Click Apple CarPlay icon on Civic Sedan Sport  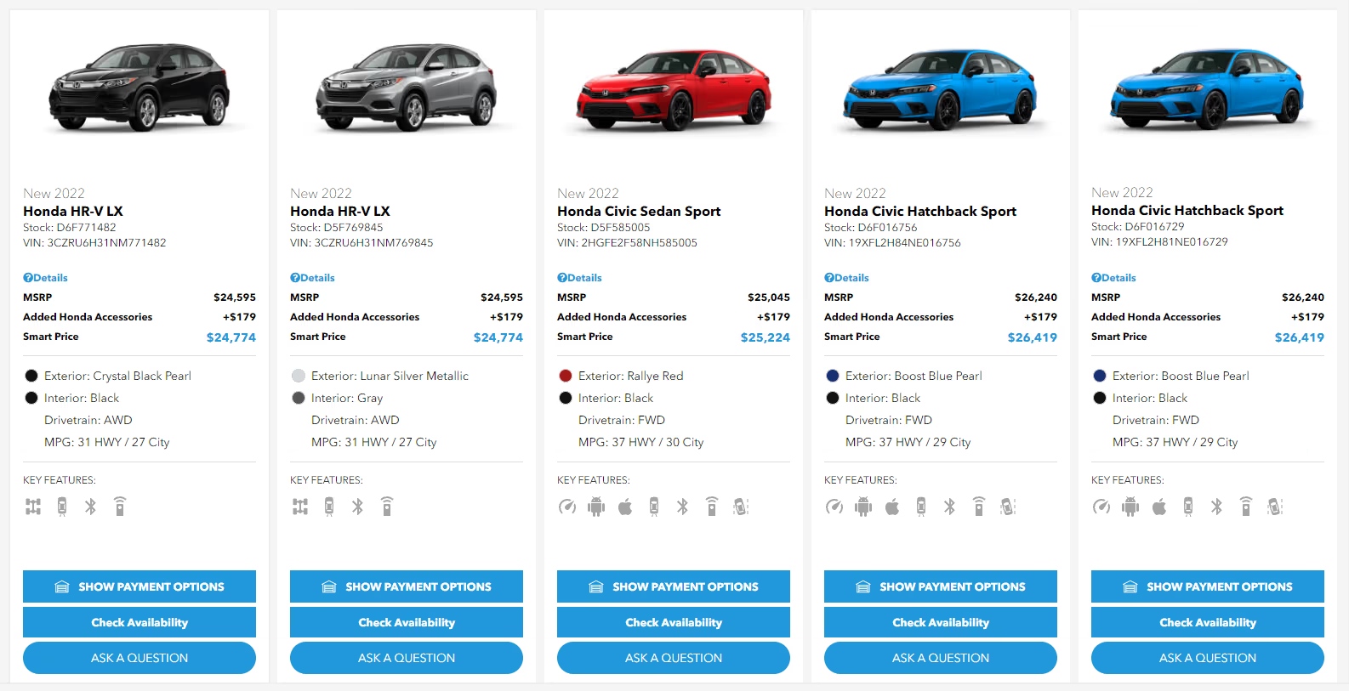(625, 507)
